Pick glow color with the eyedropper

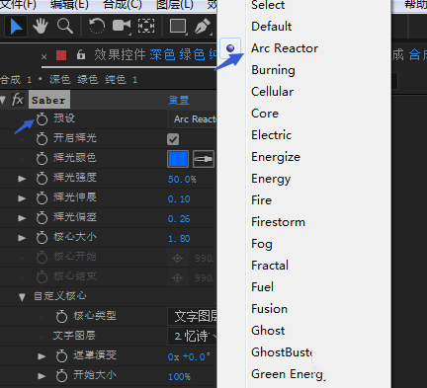(x=204, y=159)
